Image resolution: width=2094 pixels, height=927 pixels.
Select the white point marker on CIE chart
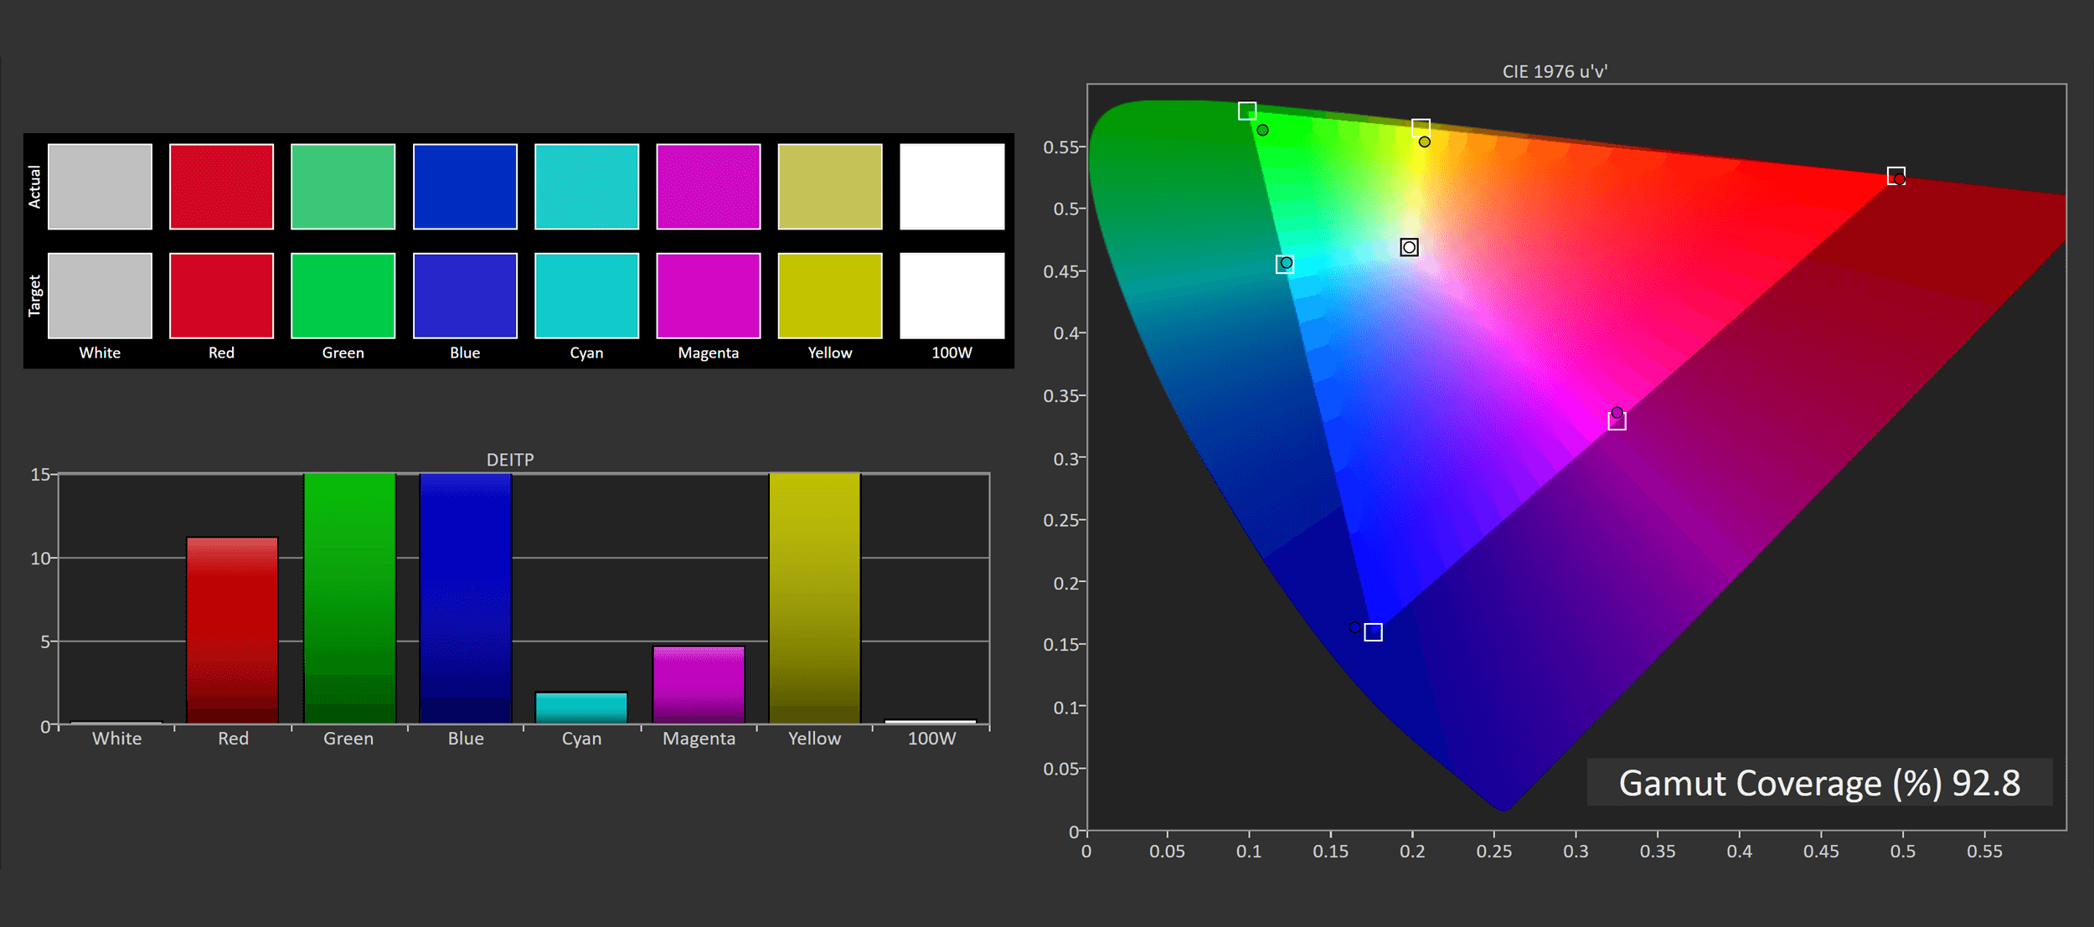point(1409,247)
